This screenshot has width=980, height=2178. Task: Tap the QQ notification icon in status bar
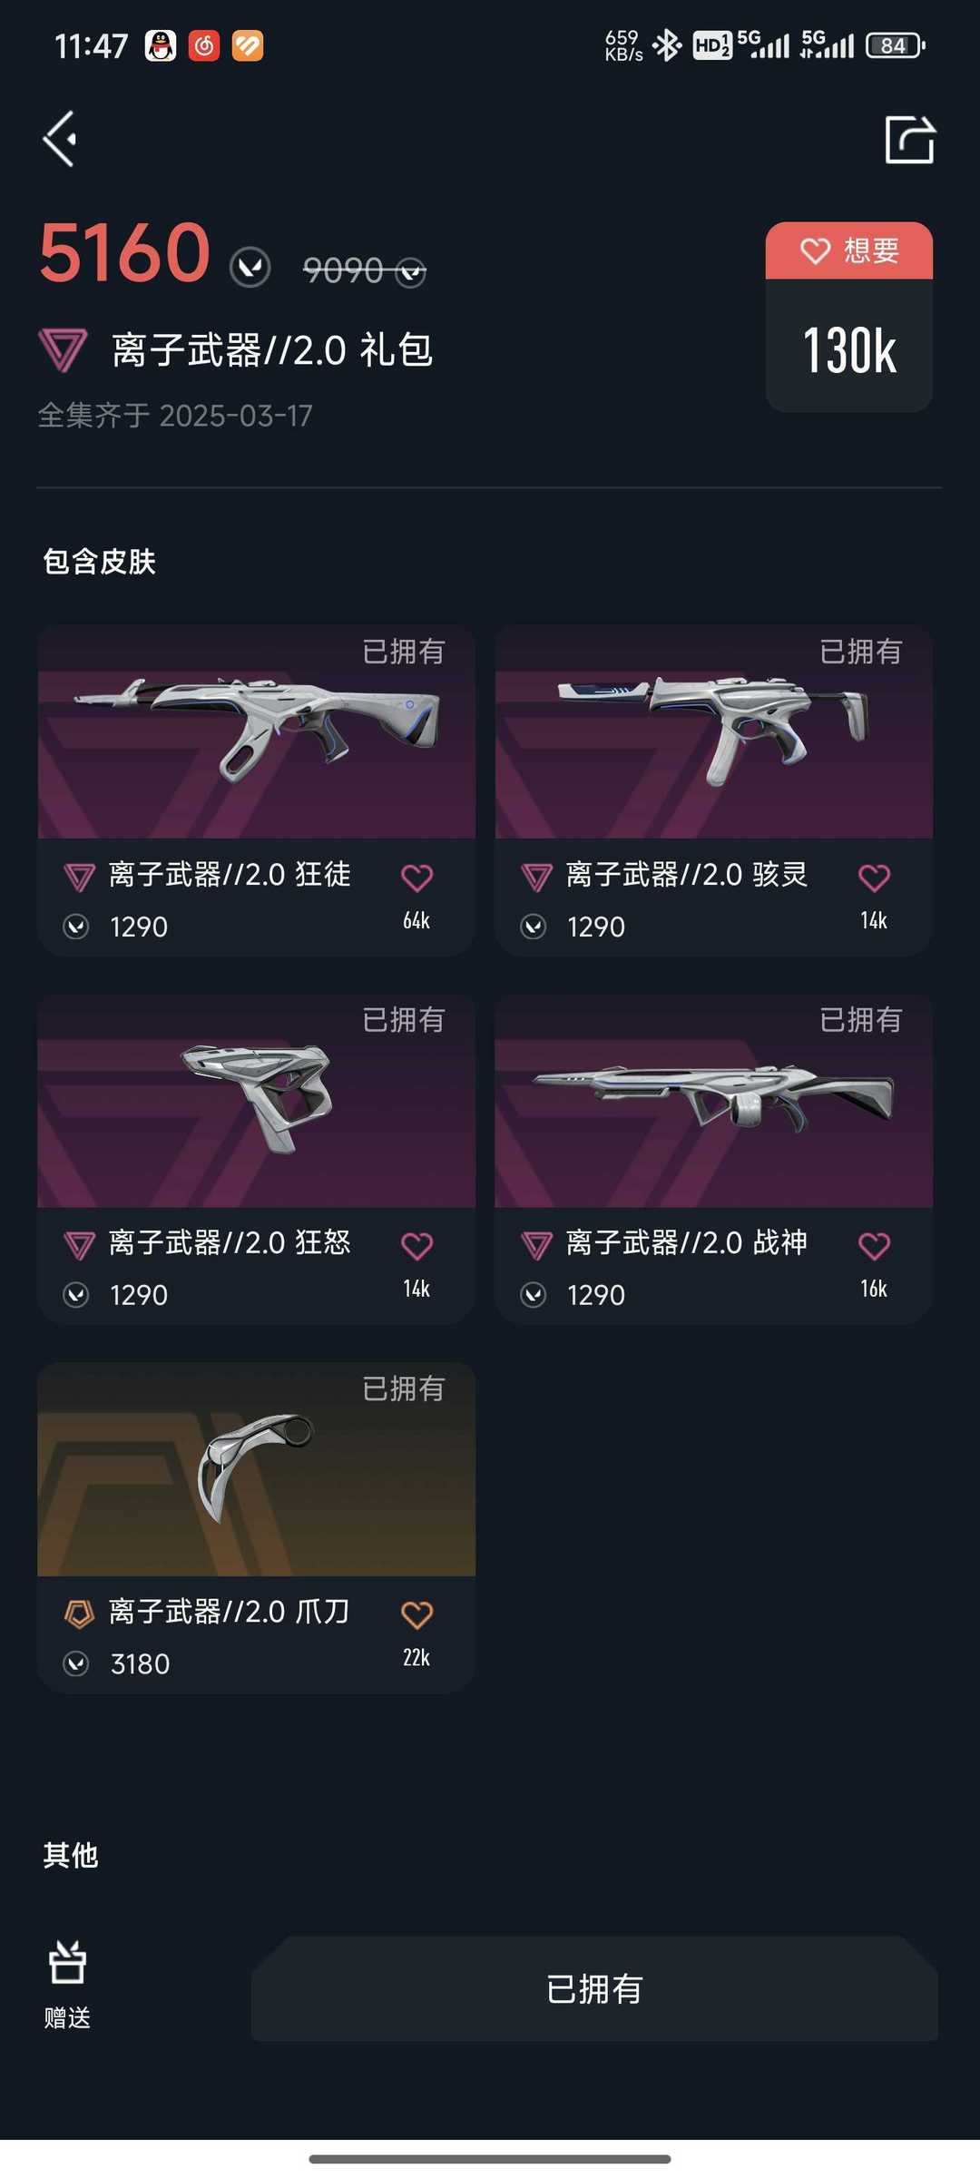(x=161, y=45)
